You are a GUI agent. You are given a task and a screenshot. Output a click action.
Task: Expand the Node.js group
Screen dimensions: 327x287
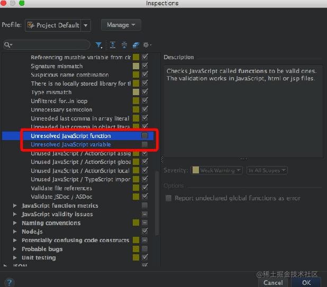point(15,232)
